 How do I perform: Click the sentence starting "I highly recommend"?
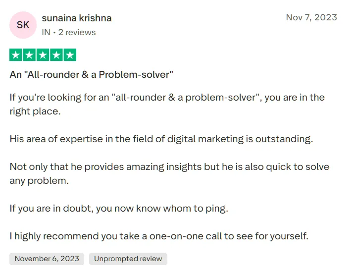(159, 236)
